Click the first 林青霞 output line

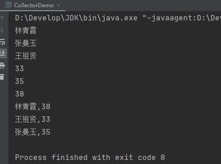[x=25, y=30]
